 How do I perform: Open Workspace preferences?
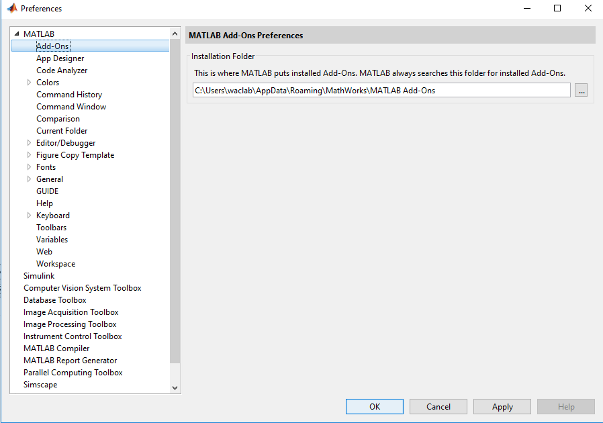56,264
